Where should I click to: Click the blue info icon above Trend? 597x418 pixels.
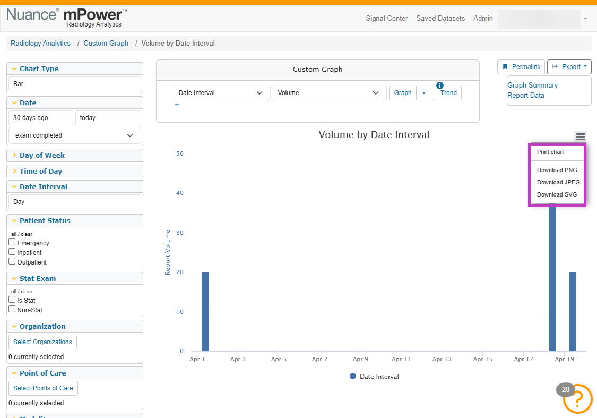(x=440, y=86)
